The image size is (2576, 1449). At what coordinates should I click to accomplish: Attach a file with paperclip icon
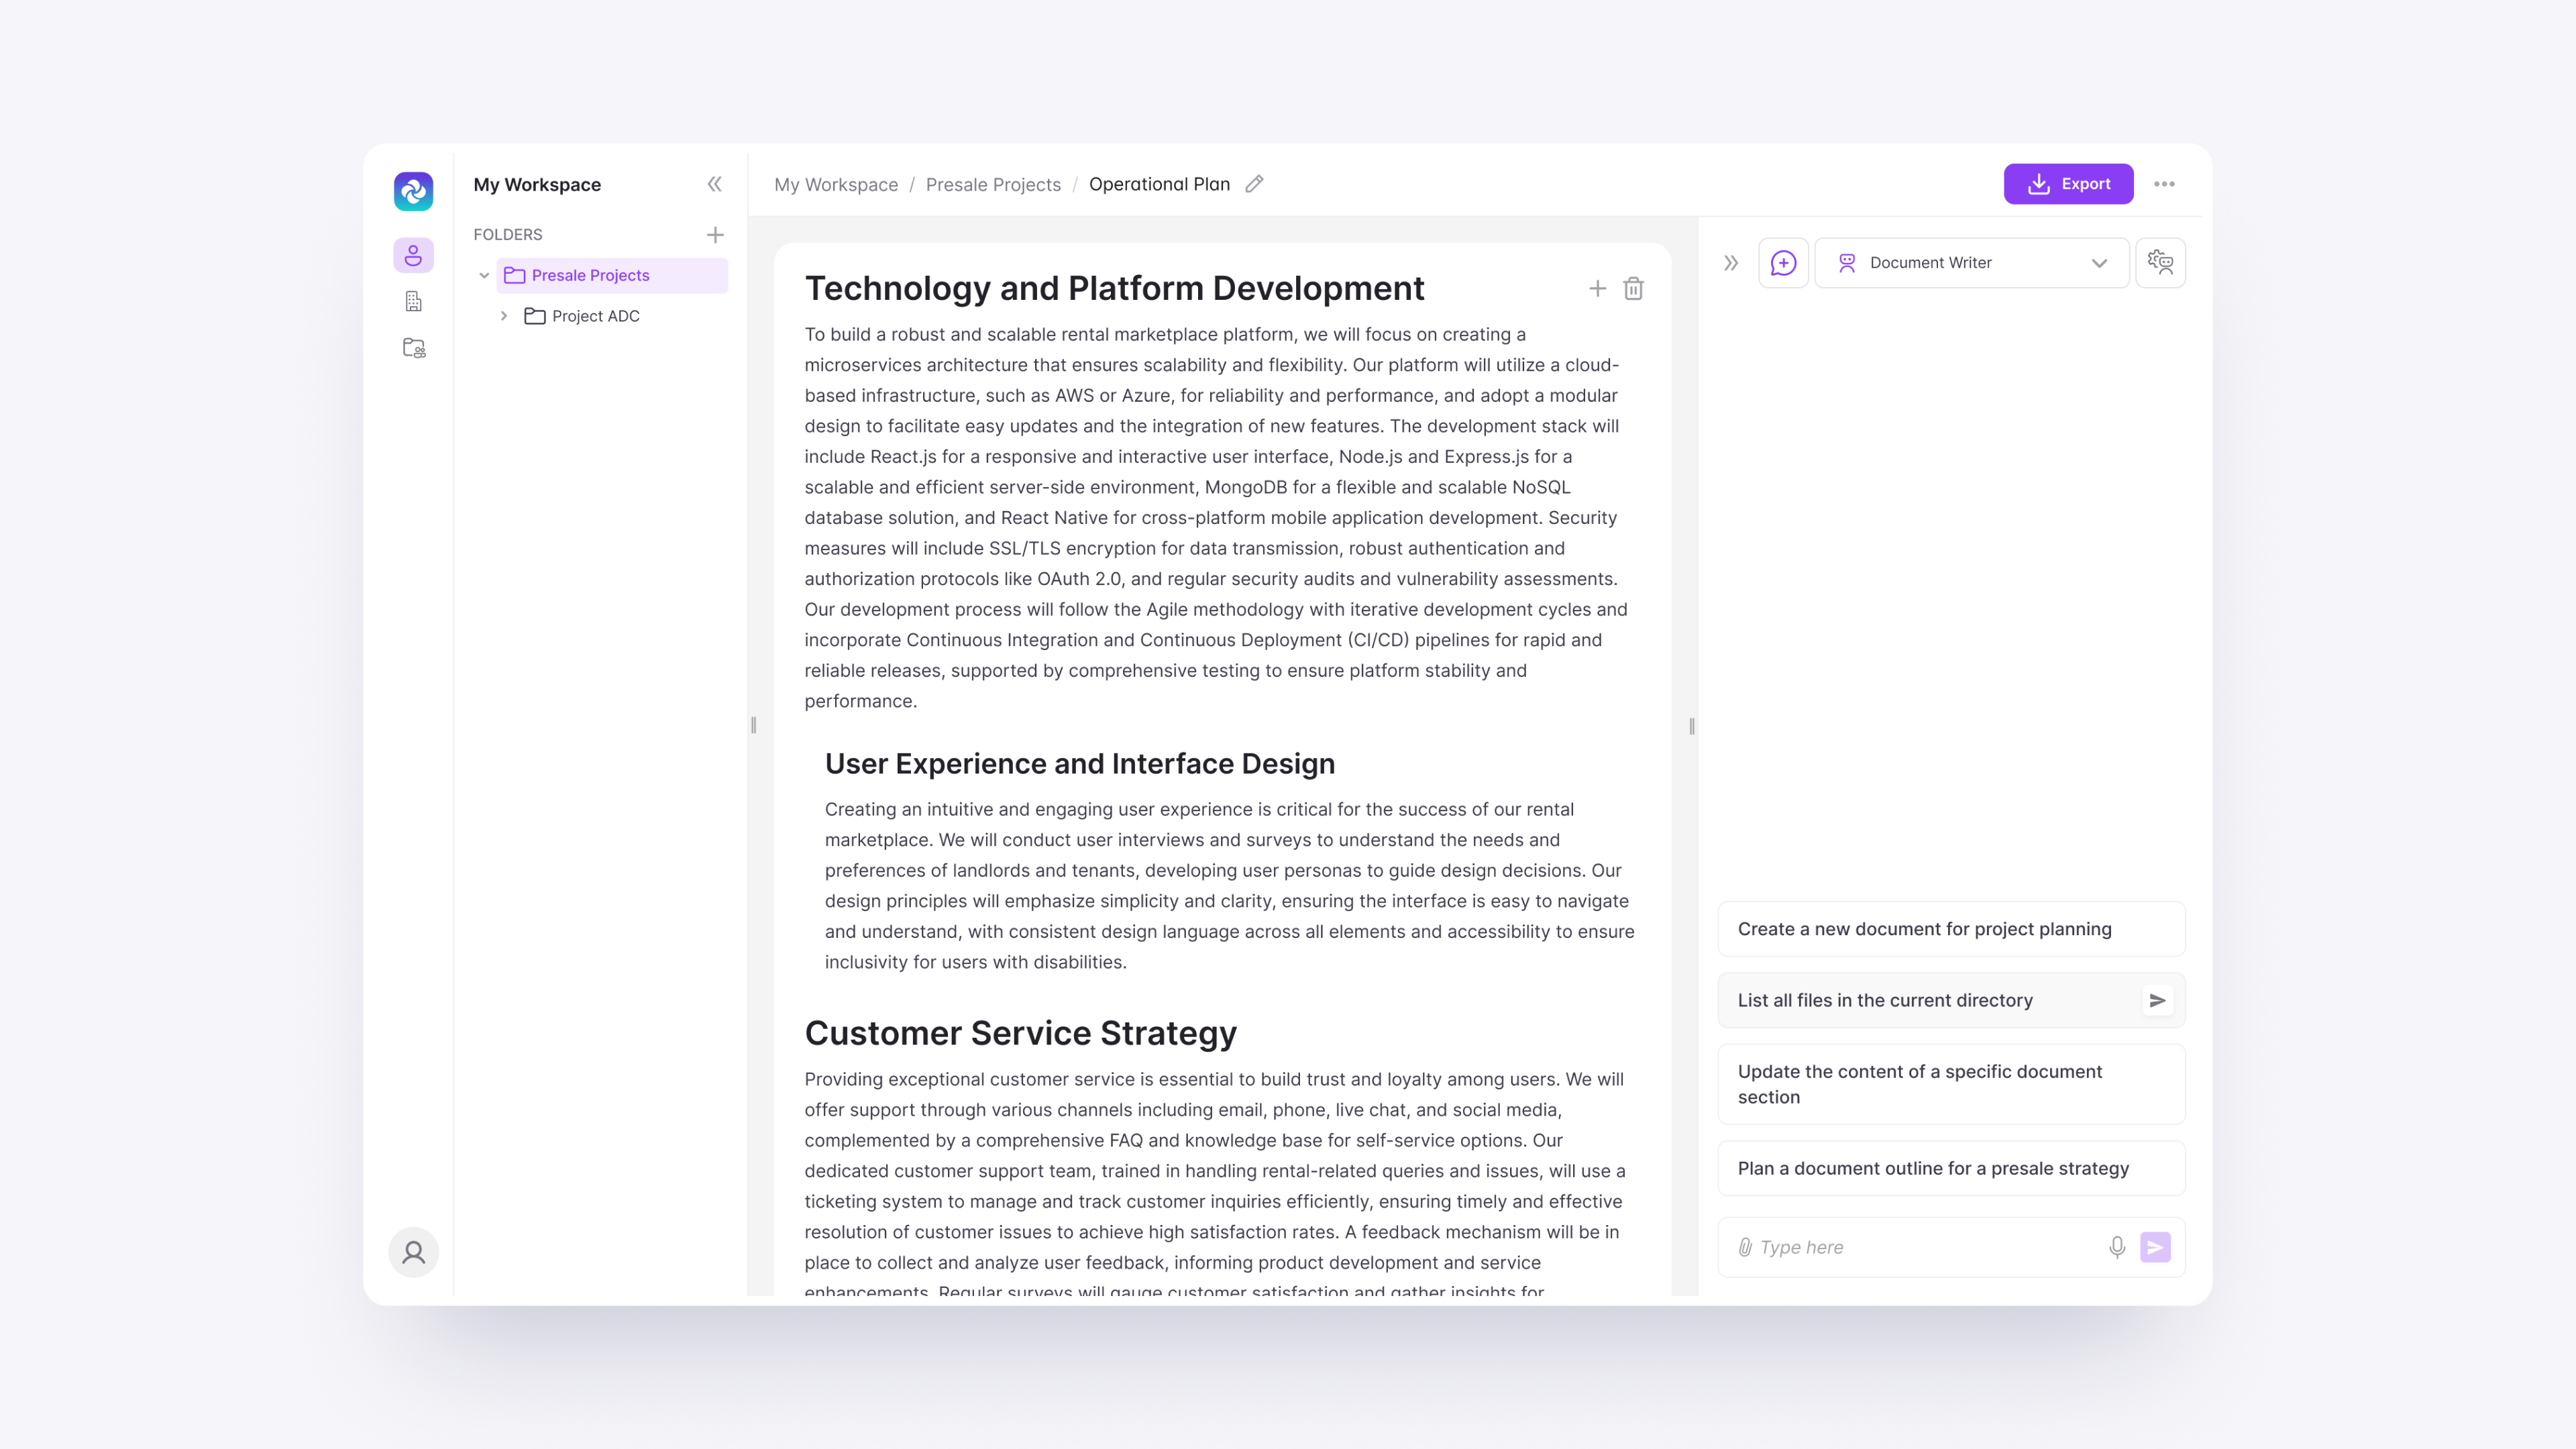[x=1745, y=1247]
